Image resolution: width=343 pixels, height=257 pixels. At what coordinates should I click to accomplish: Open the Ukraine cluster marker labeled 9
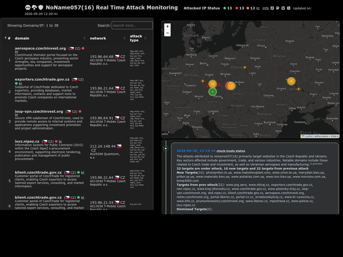(291, 81)
